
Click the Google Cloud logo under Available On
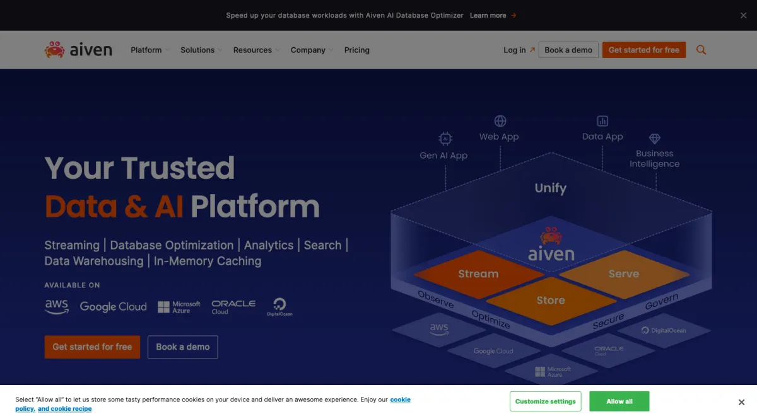click(x=113, y=307)
